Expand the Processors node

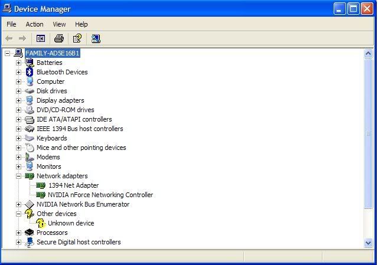[x=18, y=233]
